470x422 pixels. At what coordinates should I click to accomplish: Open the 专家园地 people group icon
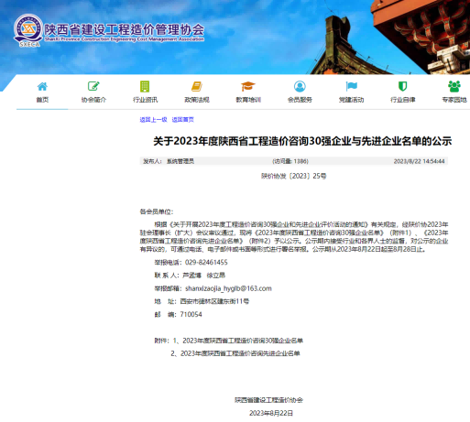click(x=454, y=86)
